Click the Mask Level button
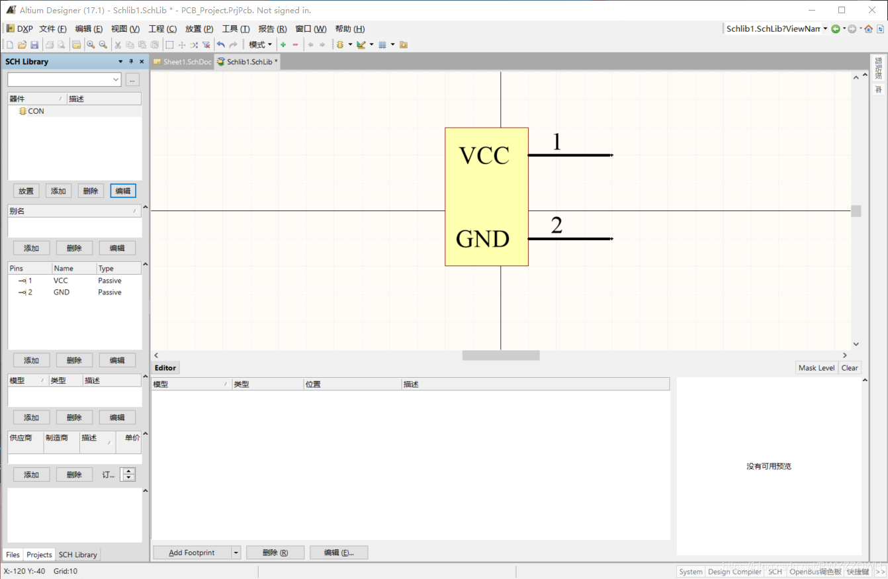The width and height of the screenshot is (888, 579). (817, 368)
